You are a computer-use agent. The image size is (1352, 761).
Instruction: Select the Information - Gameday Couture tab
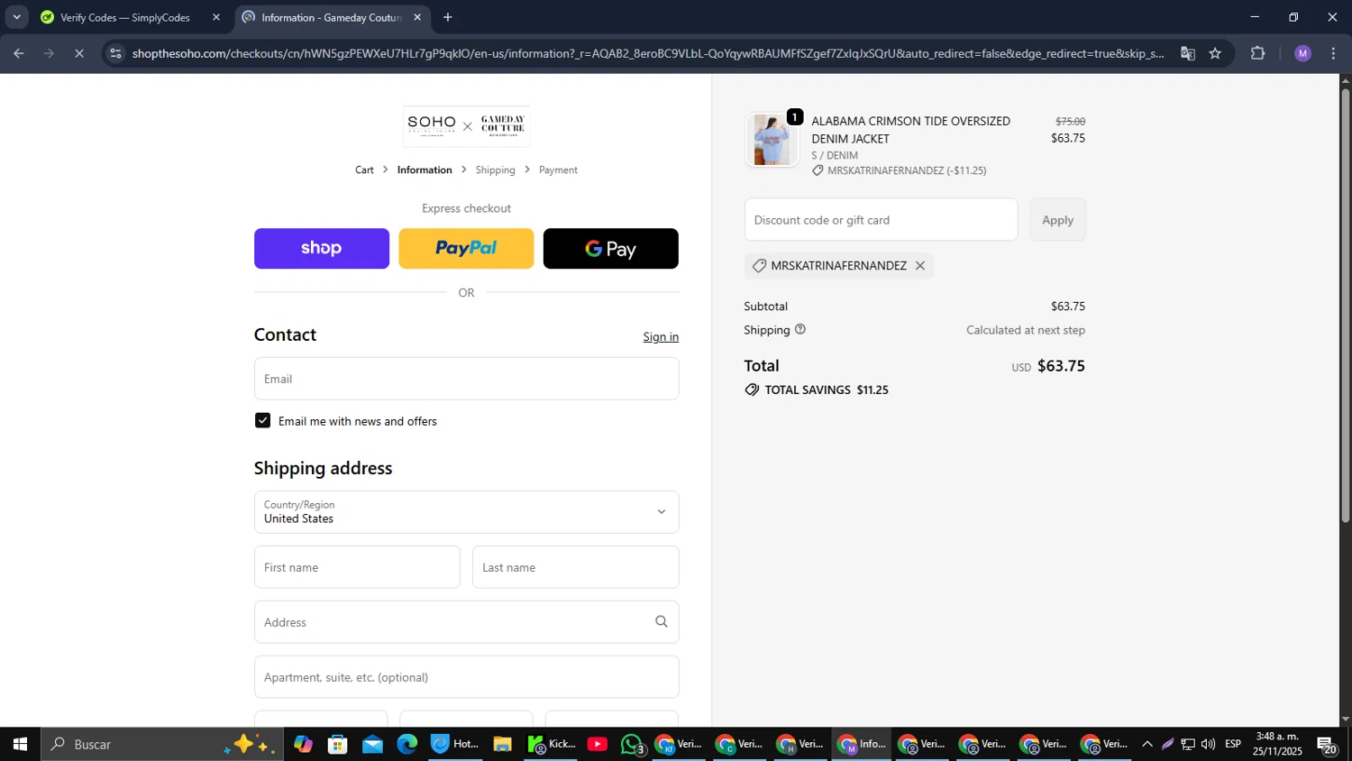[x=333, y=17]
